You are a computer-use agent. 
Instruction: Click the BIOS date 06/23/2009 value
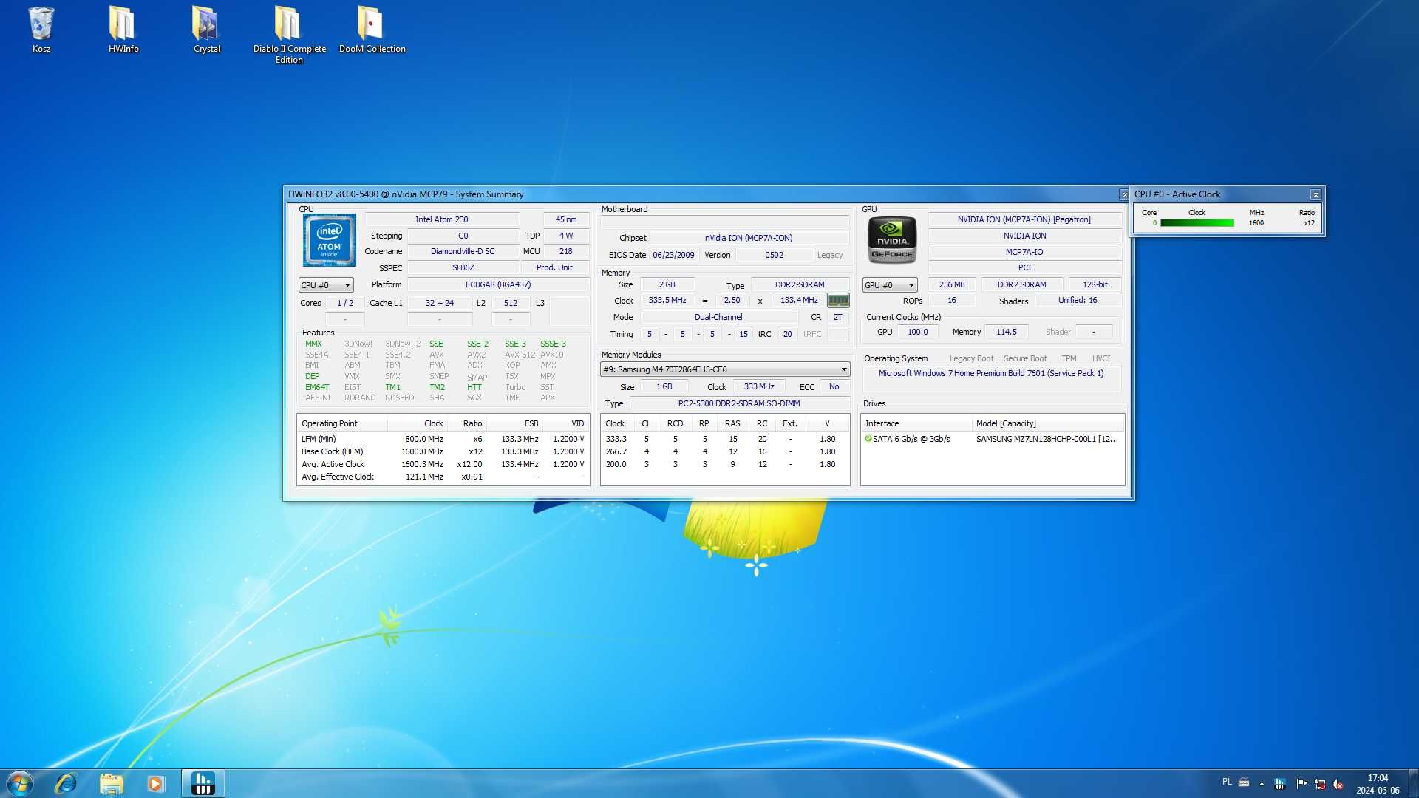coord(673,255)
